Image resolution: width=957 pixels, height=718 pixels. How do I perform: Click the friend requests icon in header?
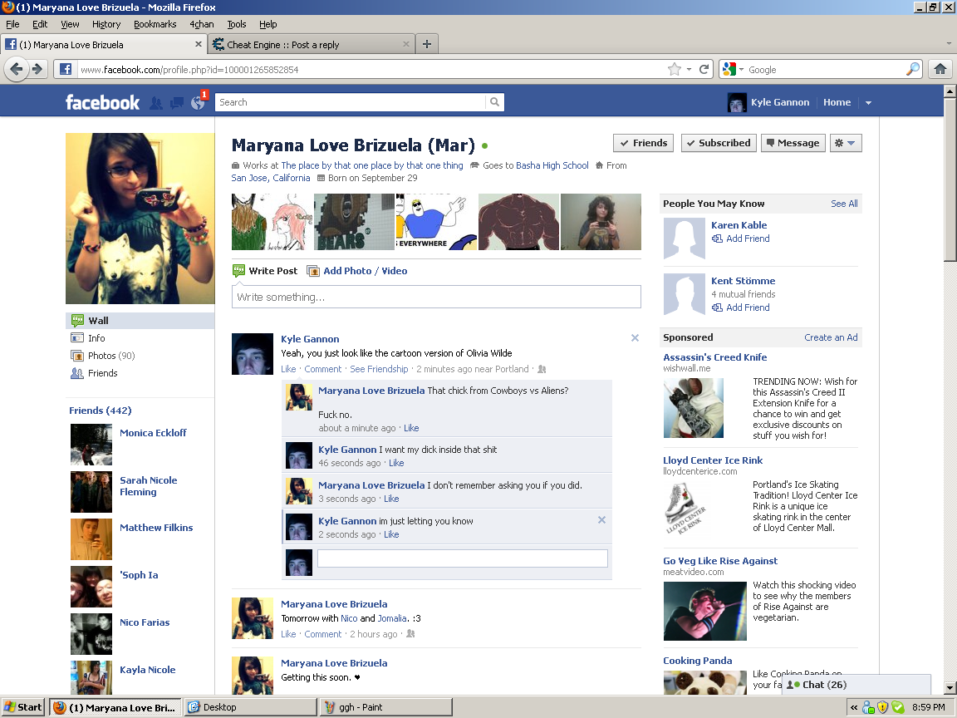156,103
